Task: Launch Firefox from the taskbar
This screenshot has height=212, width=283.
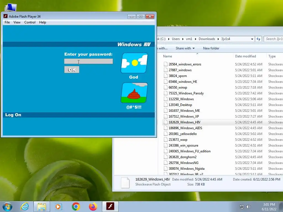Action: tap(93, 206)
